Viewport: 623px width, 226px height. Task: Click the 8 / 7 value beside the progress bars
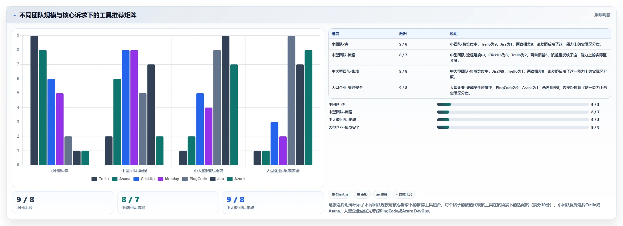point(595,112)
